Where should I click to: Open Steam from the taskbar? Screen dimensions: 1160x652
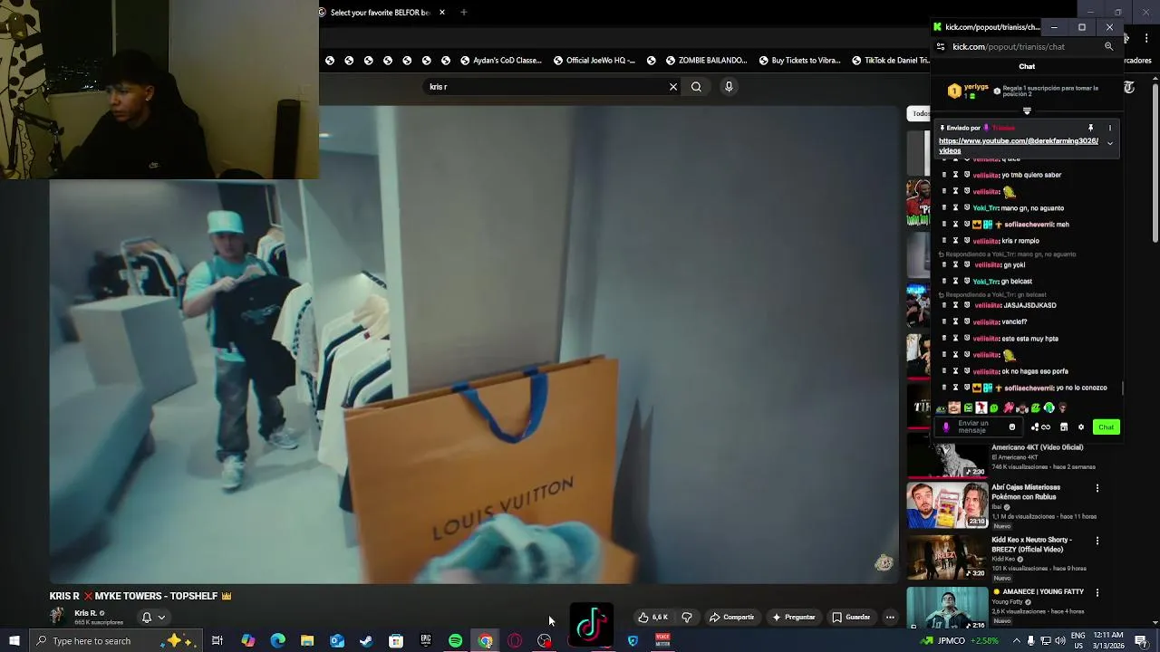click(366, 641)
